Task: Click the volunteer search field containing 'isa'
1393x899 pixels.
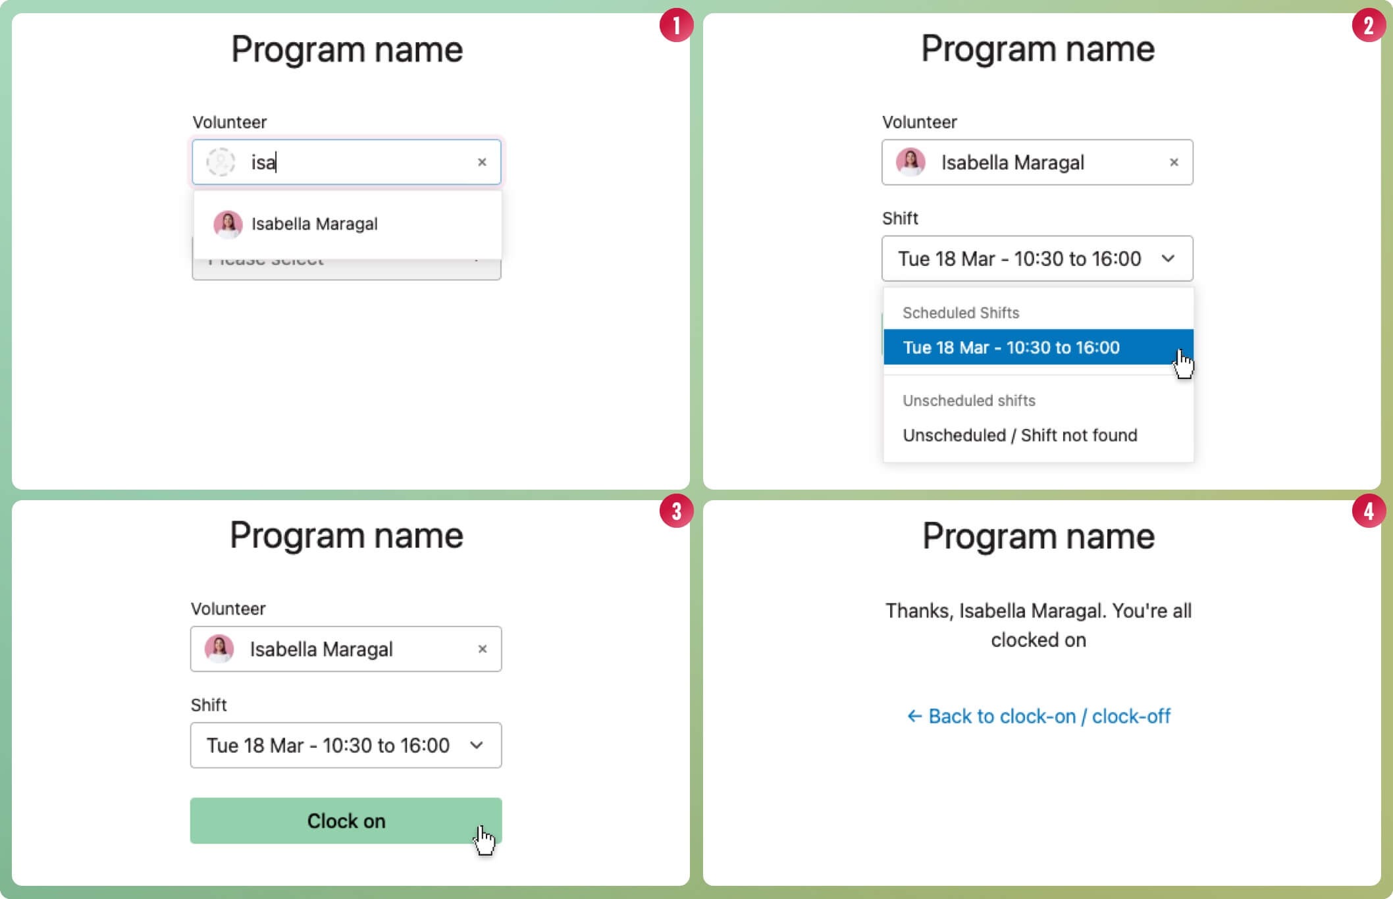Action: pos(355,163)
